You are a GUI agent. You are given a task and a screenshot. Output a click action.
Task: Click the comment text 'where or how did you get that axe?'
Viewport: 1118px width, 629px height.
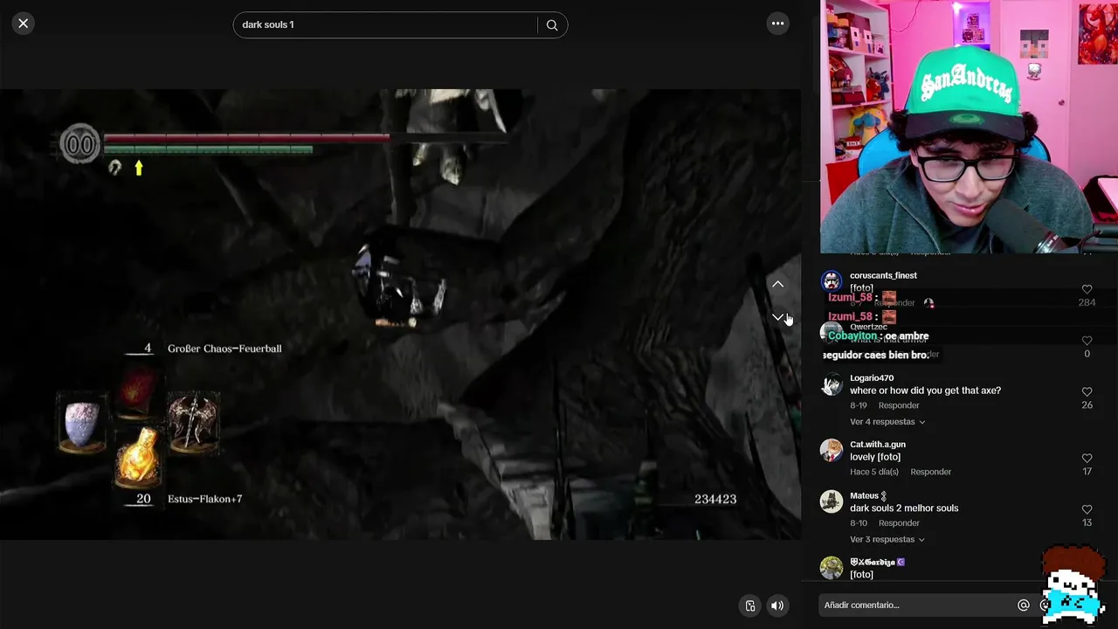(925, 391)
